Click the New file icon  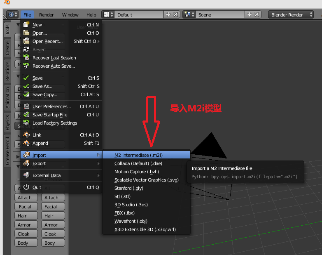26,25
